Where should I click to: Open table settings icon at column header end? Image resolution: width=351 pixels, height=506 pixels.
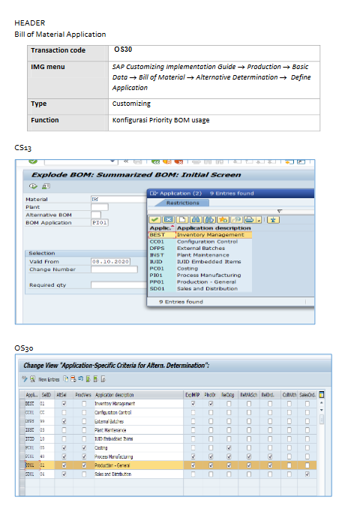(321, 394)
